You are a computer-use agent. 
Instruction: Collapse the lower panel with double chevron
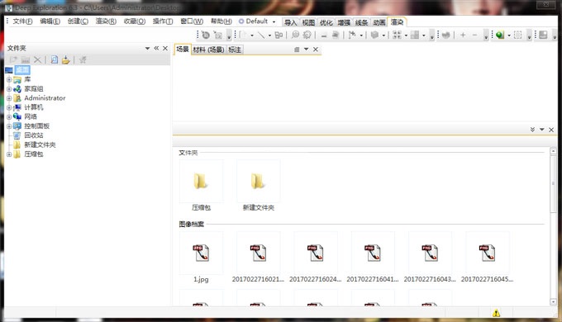pyautogui.click(x=532, y=130)
